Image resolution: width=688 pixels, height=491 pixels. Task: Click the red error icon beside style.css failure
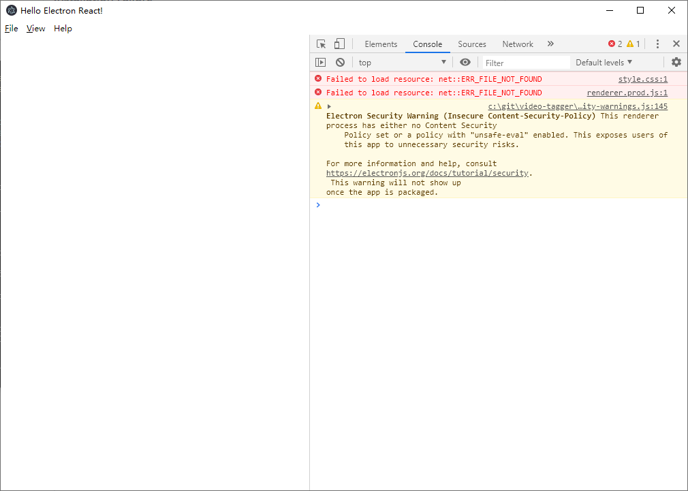point(317,78)
